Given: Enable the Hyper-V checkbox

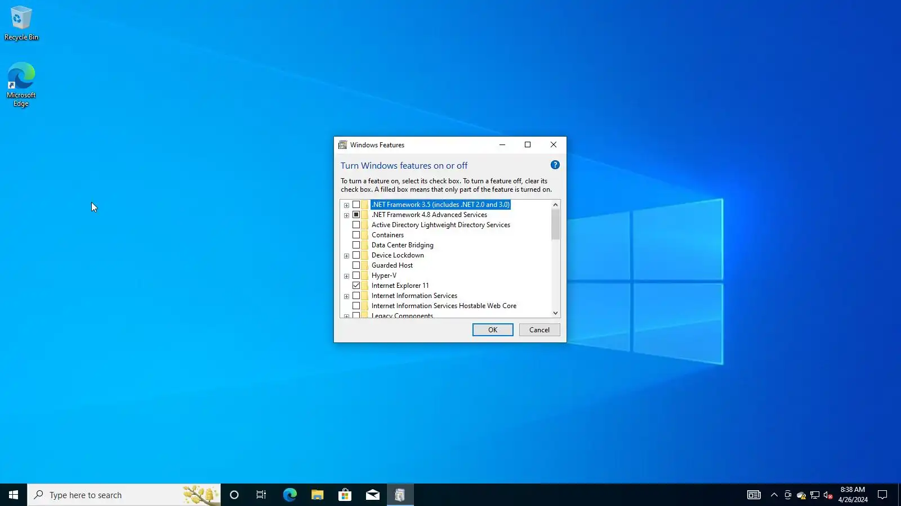Looking at the screenshot, I should [356, 275].
